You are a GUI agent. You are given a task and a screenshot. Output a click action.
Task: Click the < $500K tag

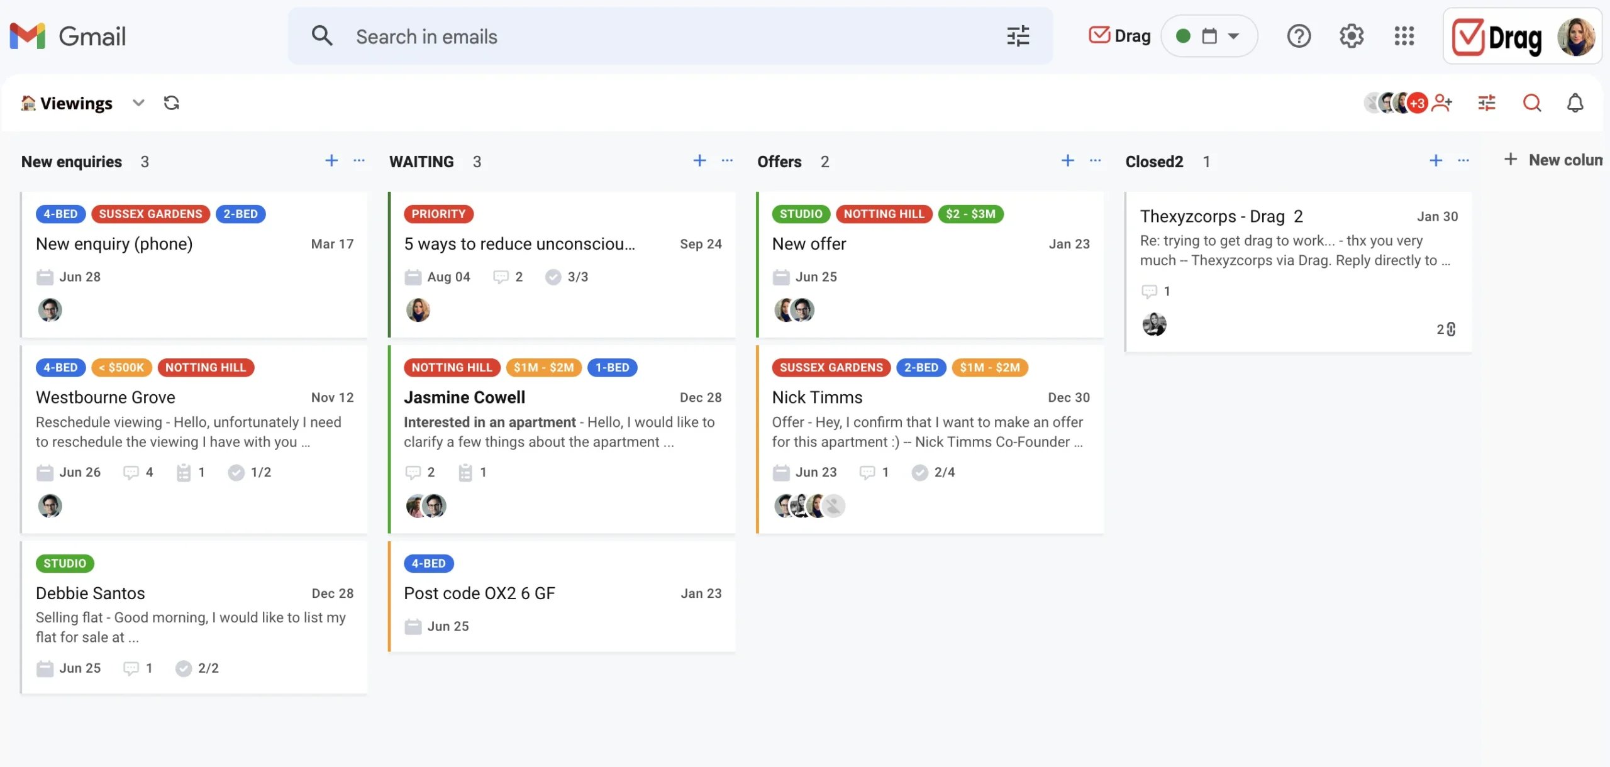(122, 367)
